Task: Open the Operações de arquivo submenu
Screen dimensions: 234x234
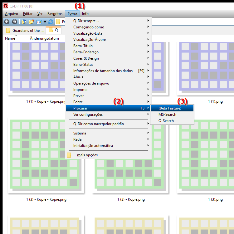Action: 109,83
